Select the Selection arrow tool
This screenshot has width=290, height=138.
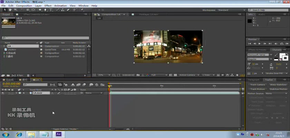click(x=5, y=10)
